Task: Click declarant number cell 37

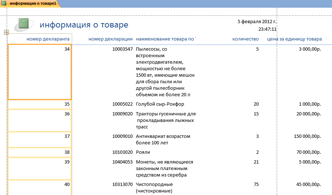Action: click(x=40, y=140)
